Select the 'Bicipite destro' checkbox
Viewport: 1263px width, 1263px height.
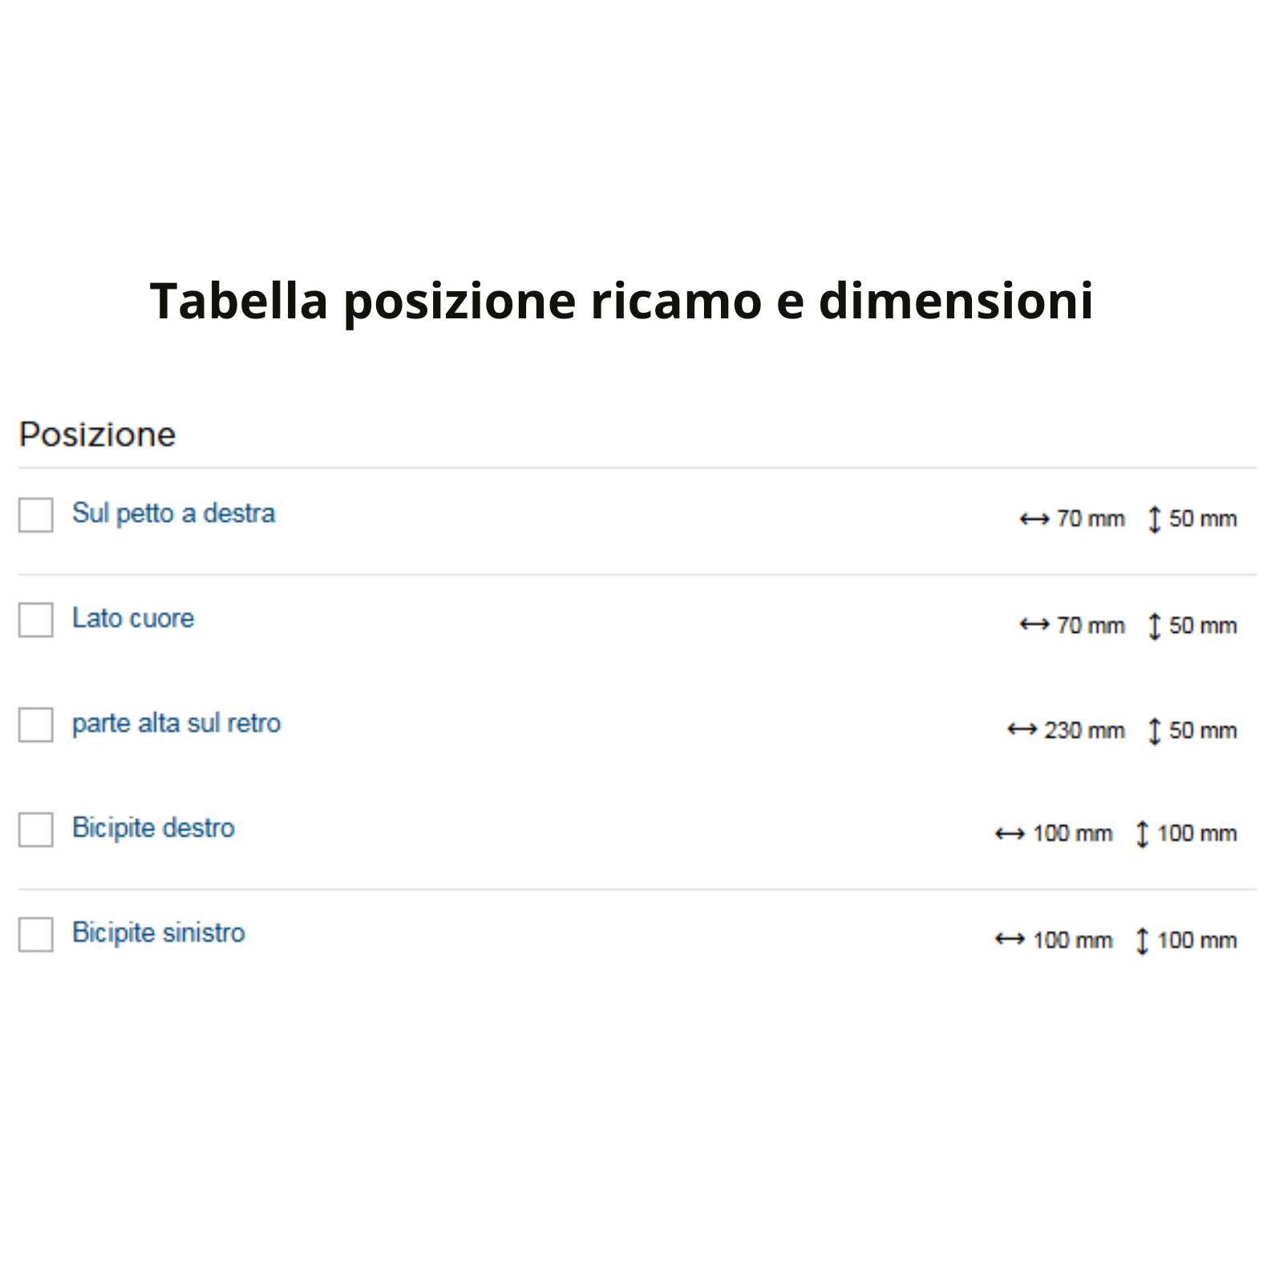click(x=36, y=829)
